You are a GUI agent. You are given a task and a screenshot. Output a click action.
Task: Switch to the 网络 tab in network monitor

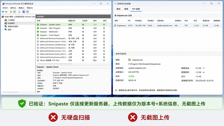[x=126, y=9]
